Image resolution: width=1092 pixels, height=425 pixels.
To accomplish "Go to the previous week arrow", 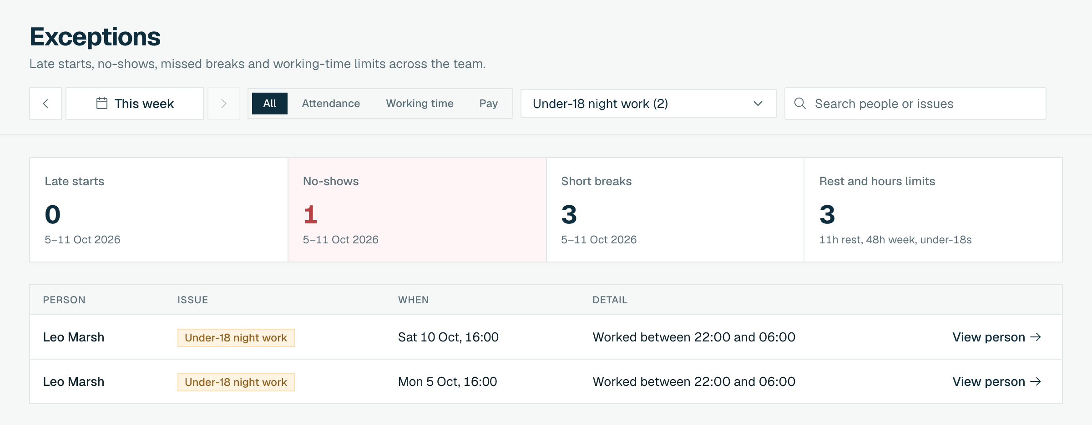I will pyautogui.click(x=45, y=104).
